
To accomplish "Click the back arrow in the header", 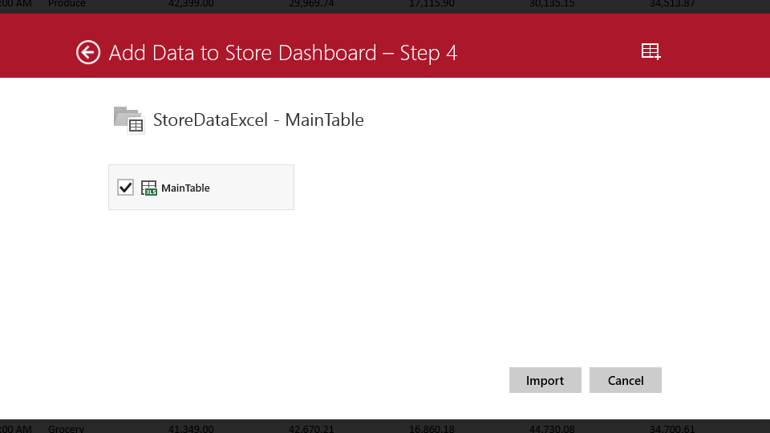I will point(88,52).
